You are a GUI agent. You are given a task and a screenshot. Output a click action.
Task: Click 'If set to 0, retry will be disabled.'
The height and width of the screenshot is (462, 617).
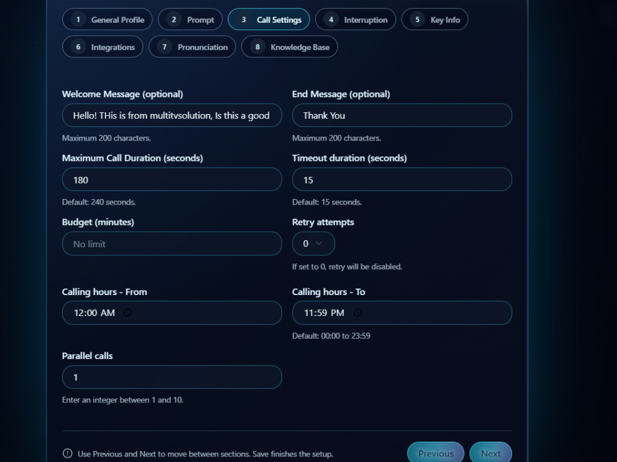pyautogui.click(x=347, y=267)
